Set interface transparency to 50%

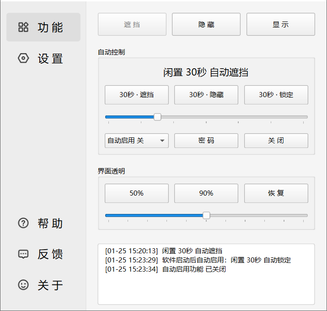coord(136,193)
